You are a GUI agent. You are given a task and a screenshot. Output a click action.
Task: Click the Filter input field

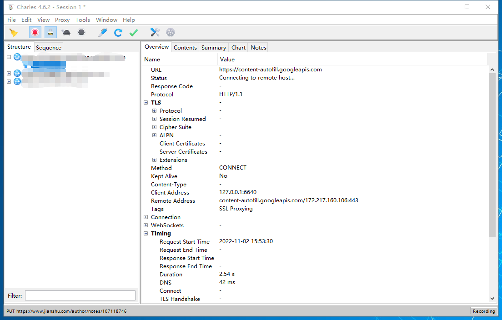pyautogui.click(x=80, y=295)
